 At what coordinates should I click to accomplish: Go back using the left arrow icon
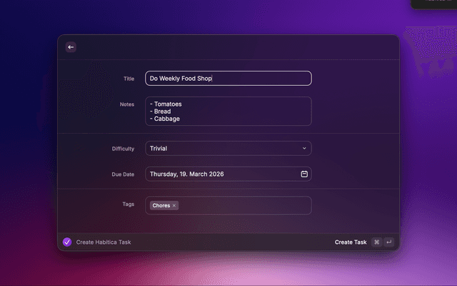(70, 47)
